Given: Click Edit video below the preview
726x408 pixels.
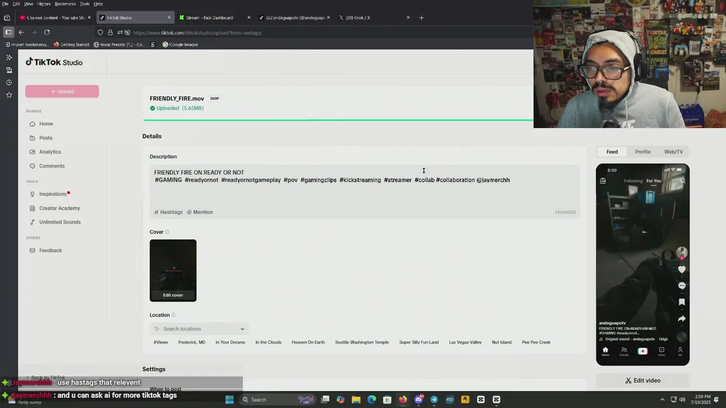Looking at the screenshot, I should (643, 381).
